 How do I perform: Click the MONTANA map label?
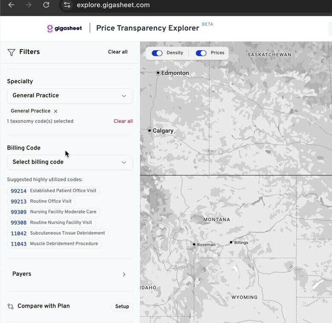coord(217,220)
